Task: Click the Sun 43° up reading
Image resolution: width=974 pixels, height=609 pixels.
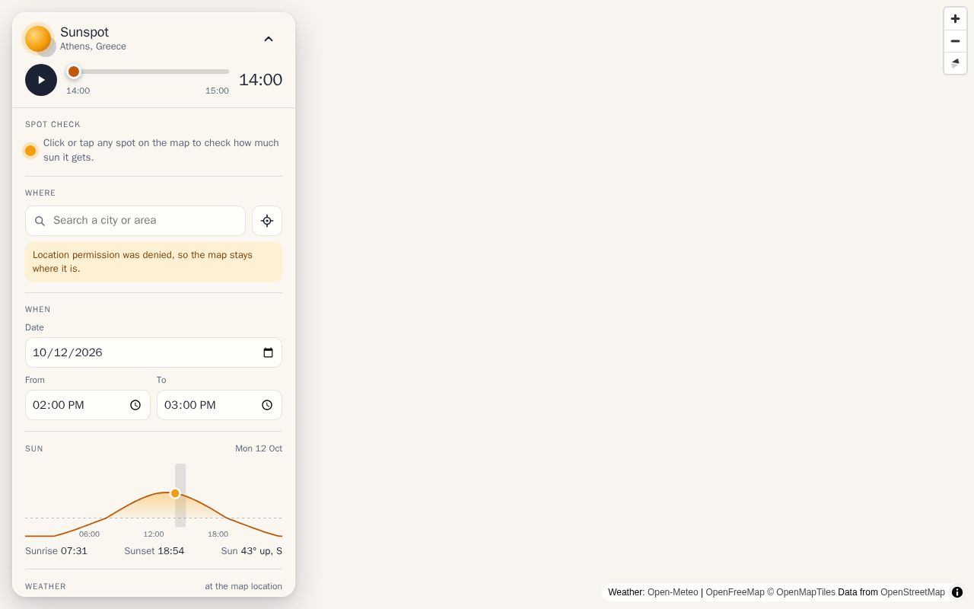Action: pyautogui.click(x=252, y=551)
